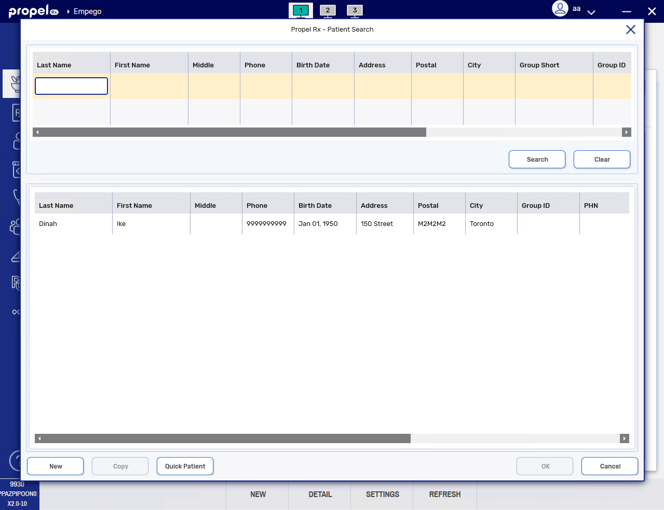Click left arrow of results grid scrollbar
Viewport: 664px width, 510px height.
(39, 438)
